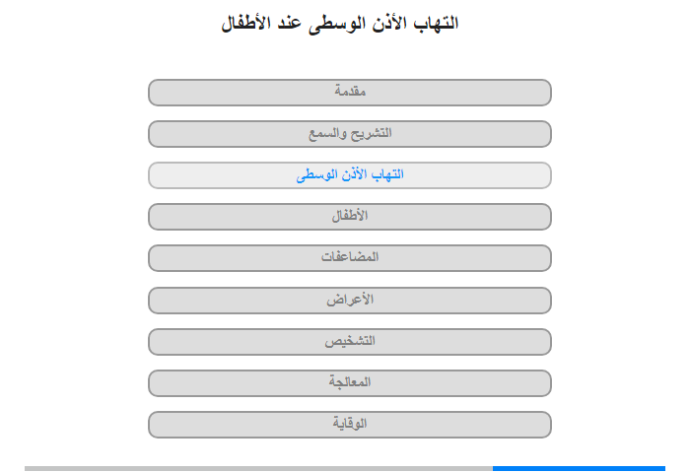The width and height of the screenshot is (690, 473).
Task: Go to the Children topic button
Action: click(x=350, y=217)
